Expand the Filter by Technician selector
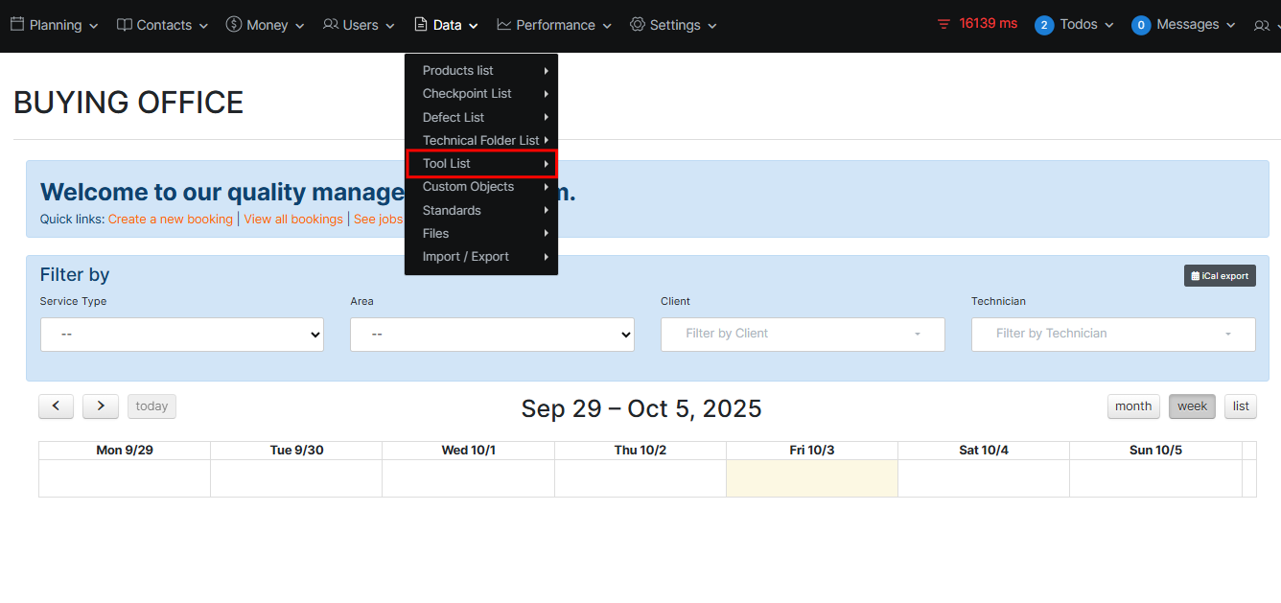1281x603 pixels. click(1113, 335)
